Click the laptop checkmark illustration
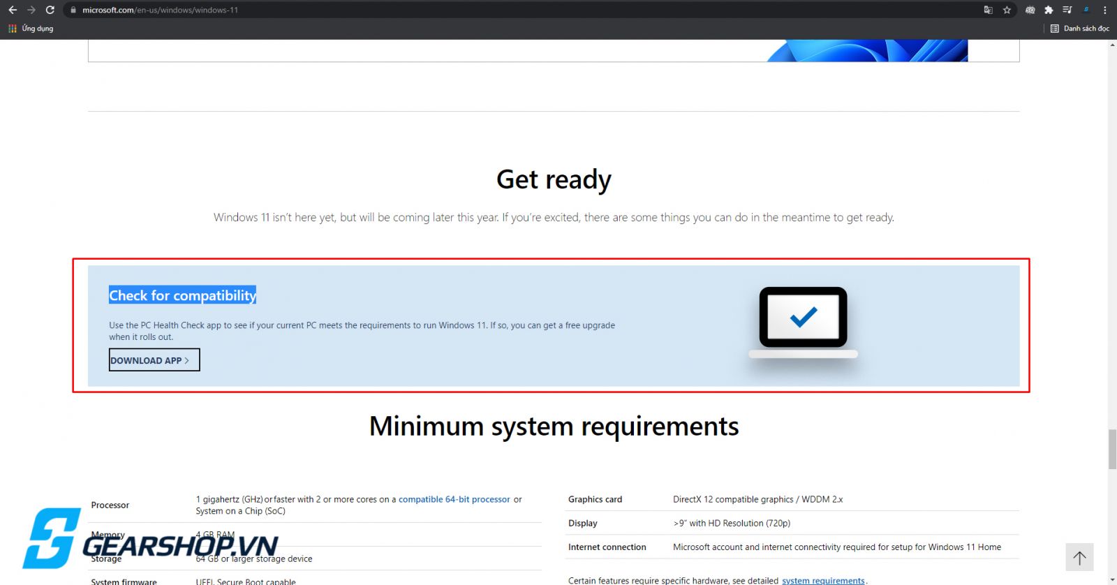This screenshot has width=1117, height=585. pos(803,322)
